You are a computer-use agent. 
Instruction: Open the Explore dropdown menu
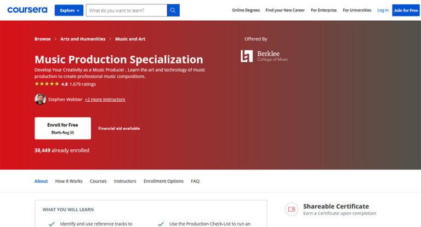(69, 10)
